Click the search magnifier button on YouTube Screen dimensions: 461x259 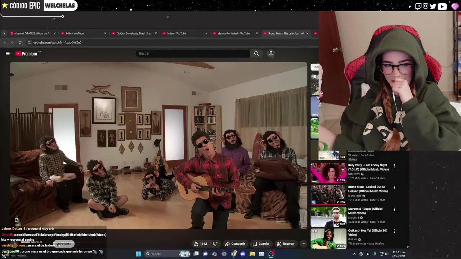pos(256,54)
